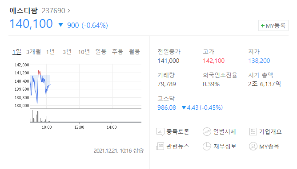Click the 에스티팜 stock name
297x169 pixels.
coord(24,11)
